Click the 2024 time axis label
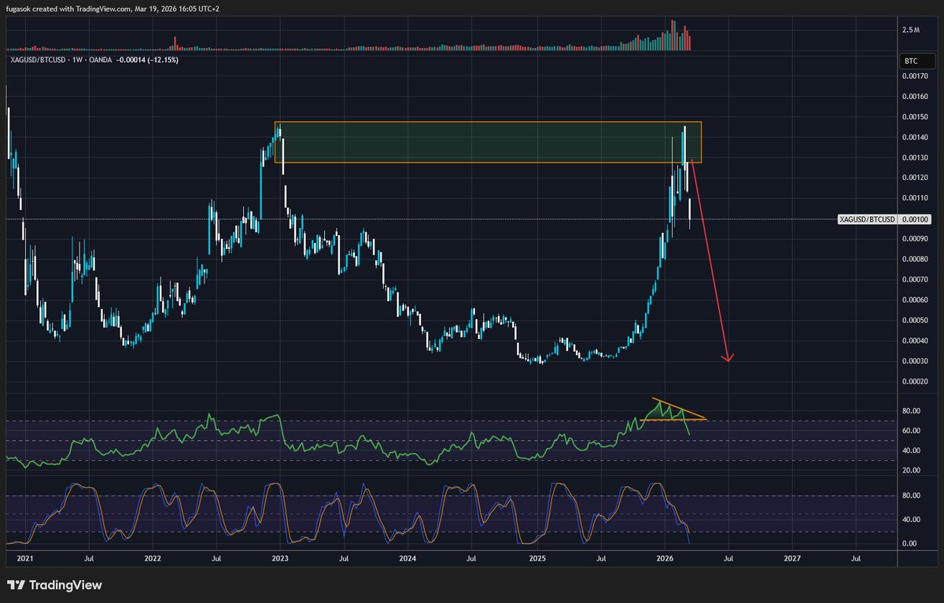Screen dimensions: 944x603 tap(407, 559)
